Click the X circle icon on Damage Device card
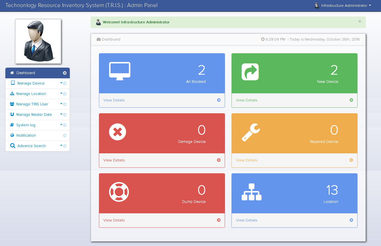Viewport: 381px width, 246px height. pos(118,132)
